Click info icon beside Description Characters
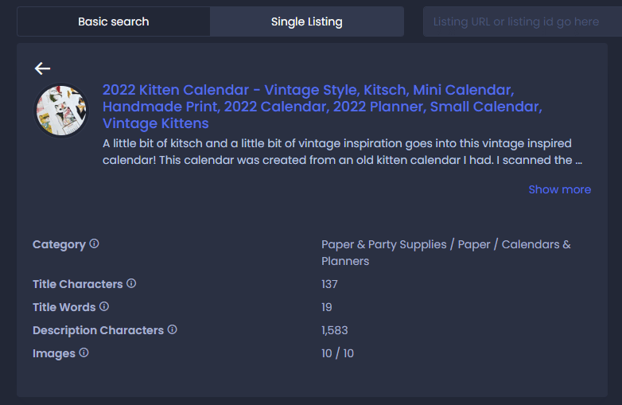This screenshot has width=622, height=405. [x=172, y=329]
